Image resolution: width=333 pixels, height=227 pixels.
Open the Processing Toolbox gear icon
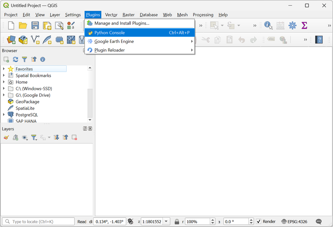(292, 26)
